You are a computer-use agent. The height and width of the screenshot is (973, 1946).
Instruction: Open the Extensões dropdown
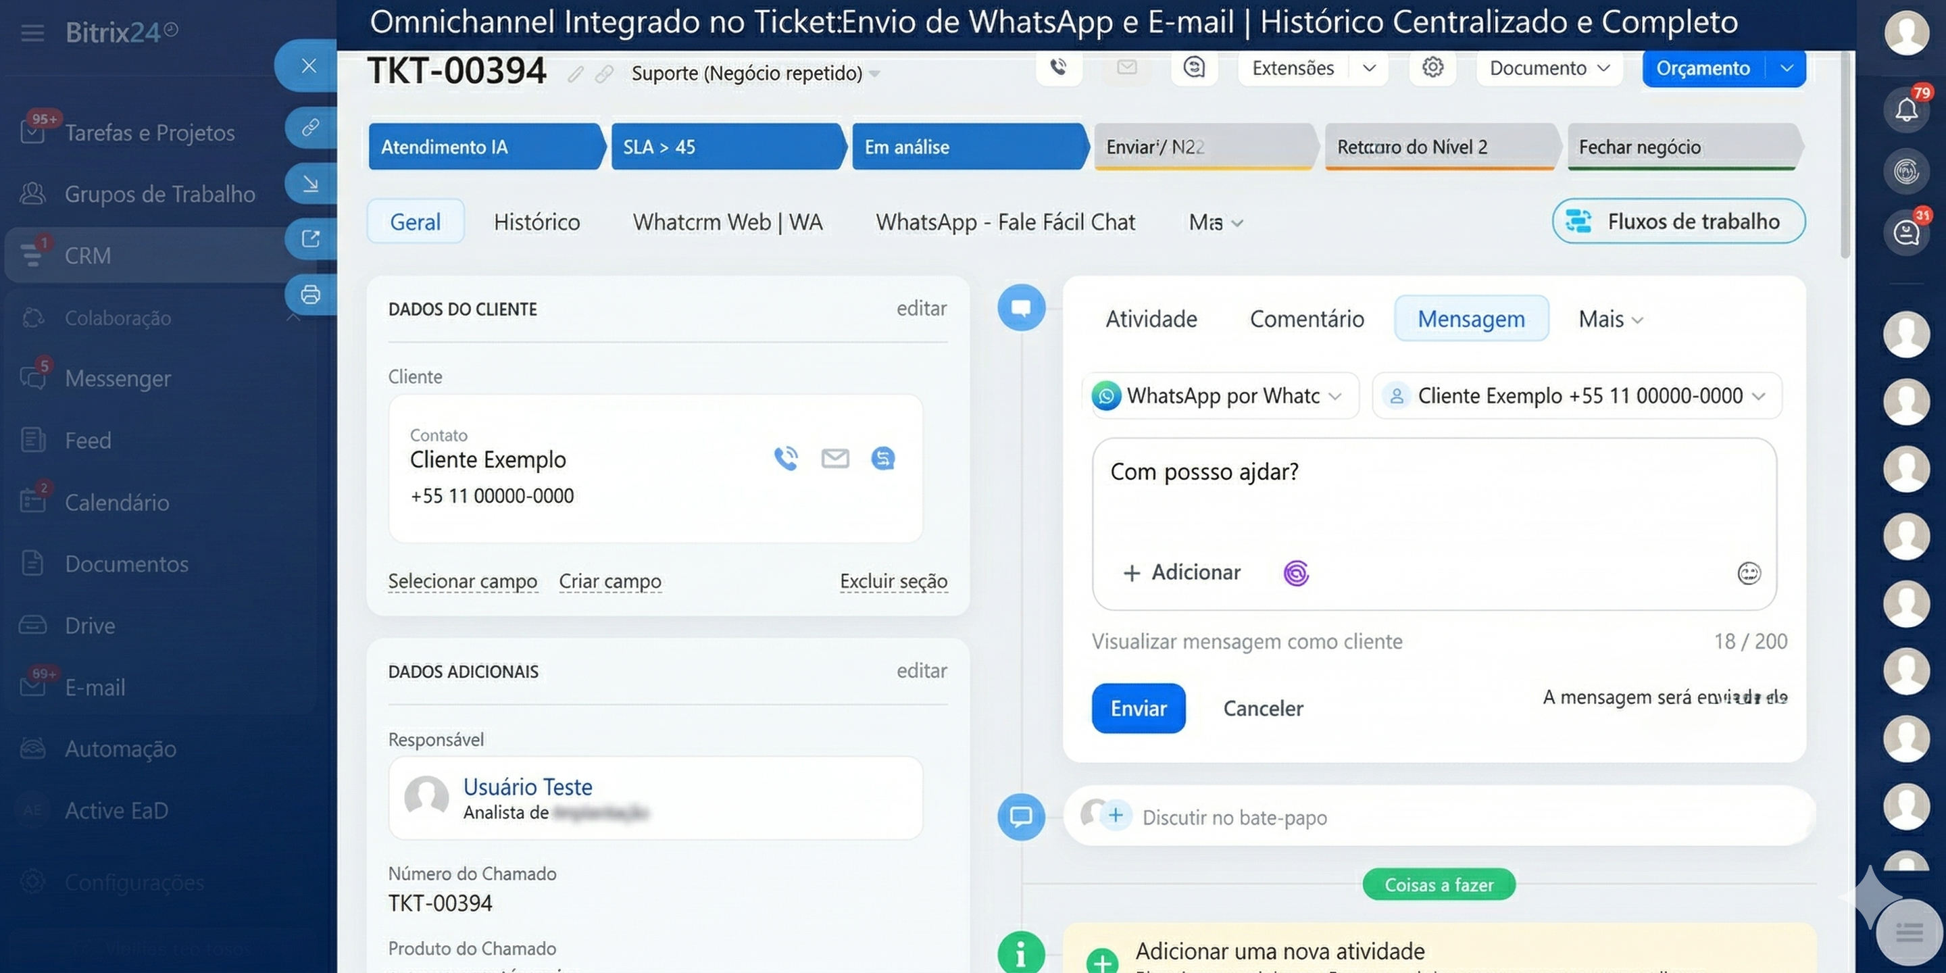pos(1312,68)
